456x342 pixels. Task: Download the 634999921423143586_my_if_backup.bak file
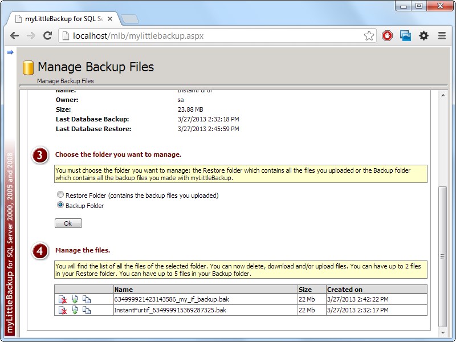(x=75, y=299)
